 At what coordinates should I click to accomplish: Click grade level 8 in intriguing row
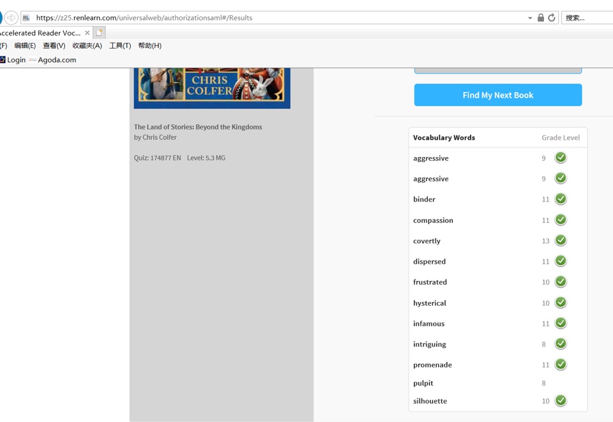pos(544,344)
